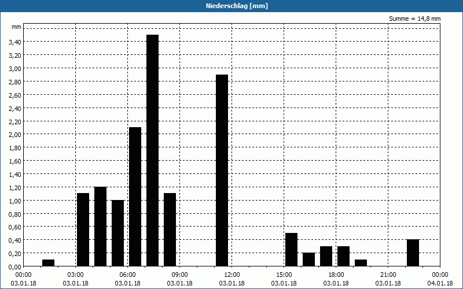Click the "18:00" time label on the x-axis
Image resolution: width=463 pixels, height=289 pixels.
click(x=336, y=275)
